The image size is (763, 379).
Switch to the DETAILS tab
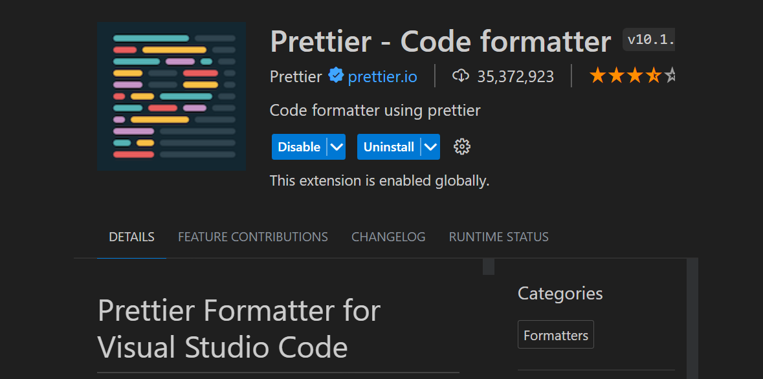[132, 237]
